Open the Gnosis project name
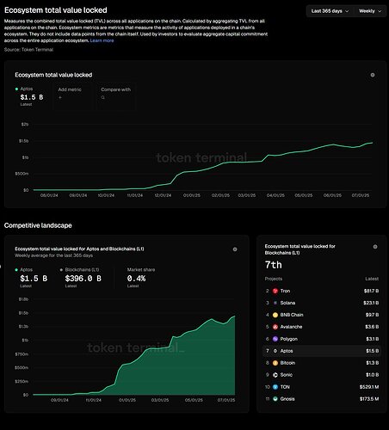 (x=287, y=399)
